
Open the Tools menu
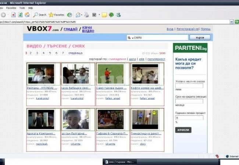coord(22,8)
